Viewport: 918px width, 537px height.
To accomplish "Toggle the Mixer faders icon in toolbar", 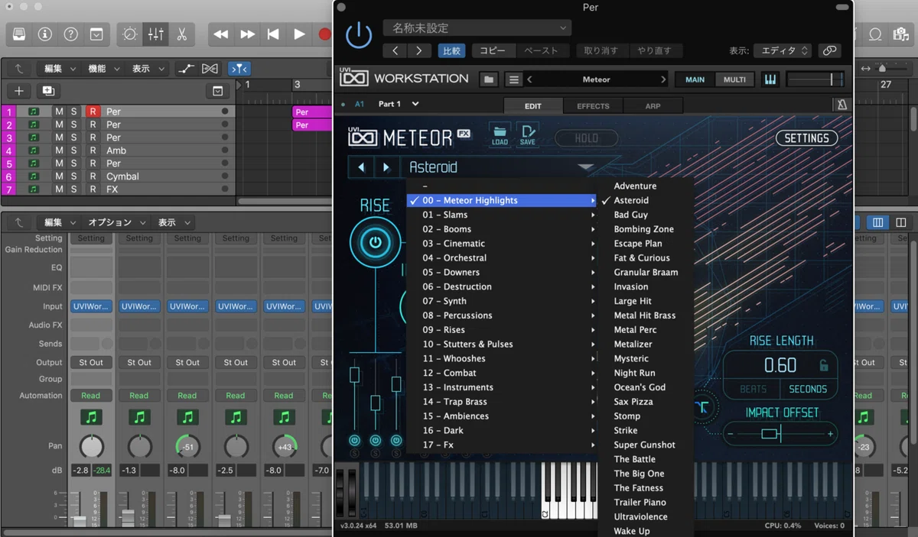I will (x=156, y=34).
